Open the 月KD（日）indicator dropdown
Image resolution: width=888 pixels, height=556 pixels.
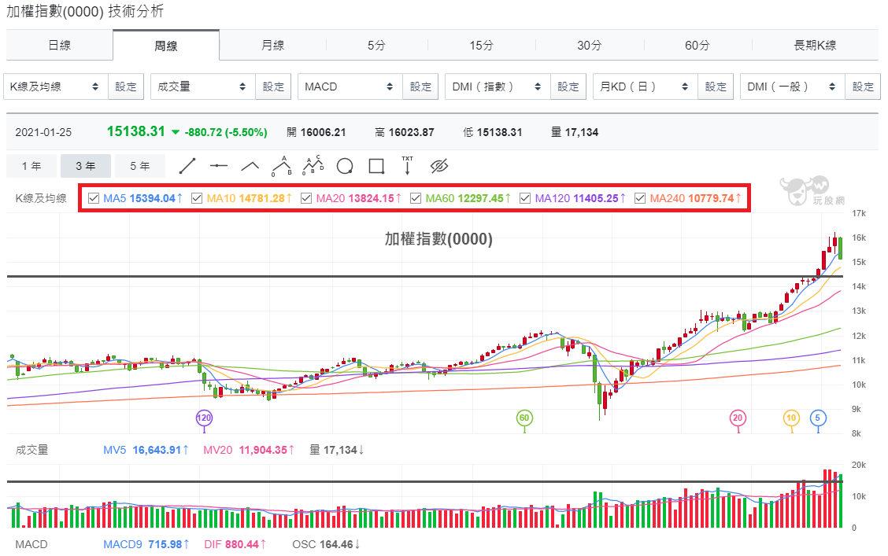(x=645, y=87)
